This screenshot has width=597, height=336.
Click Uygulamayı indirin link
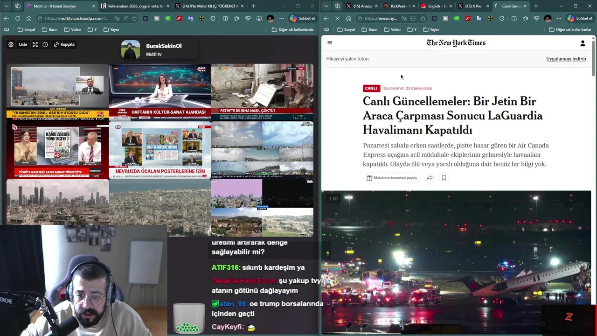point(566,59)
